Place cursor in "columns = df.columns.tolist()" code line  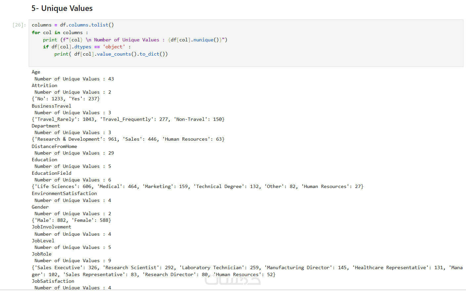coord(73,25)
